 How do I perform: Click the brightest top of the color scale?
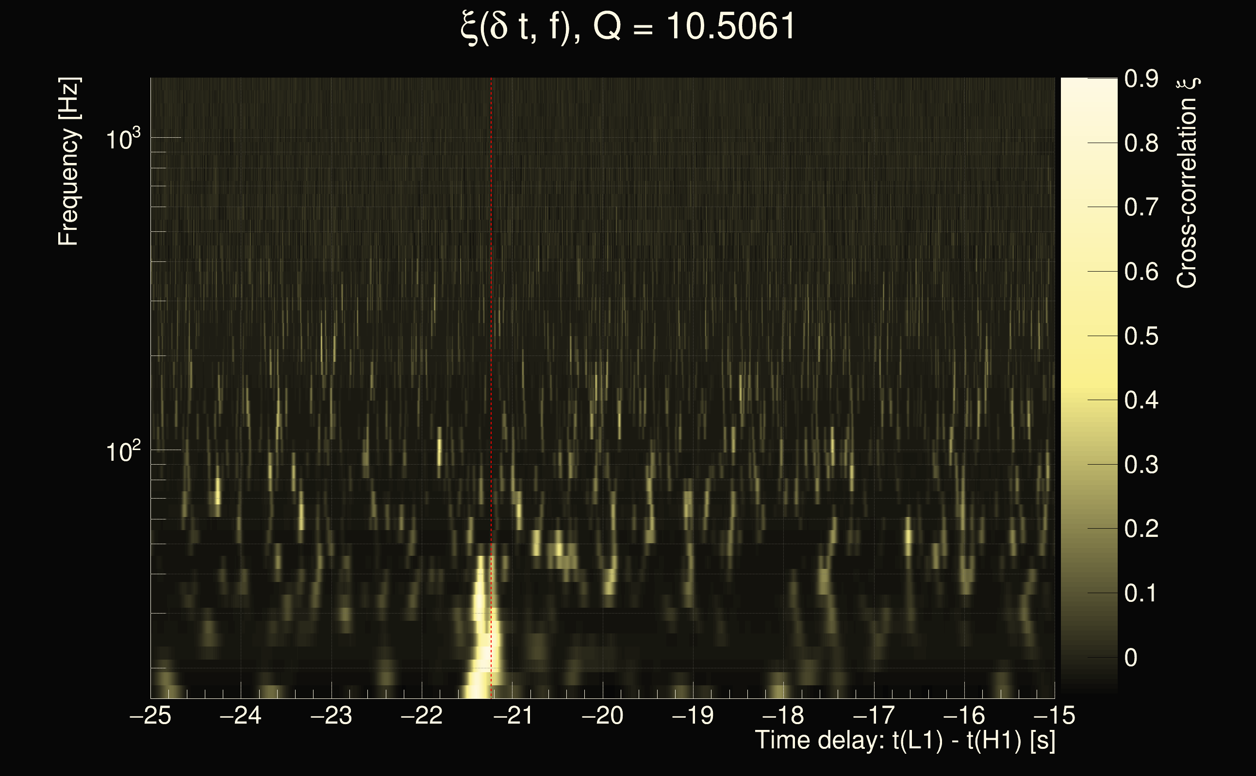click(x=1089, y=82)
